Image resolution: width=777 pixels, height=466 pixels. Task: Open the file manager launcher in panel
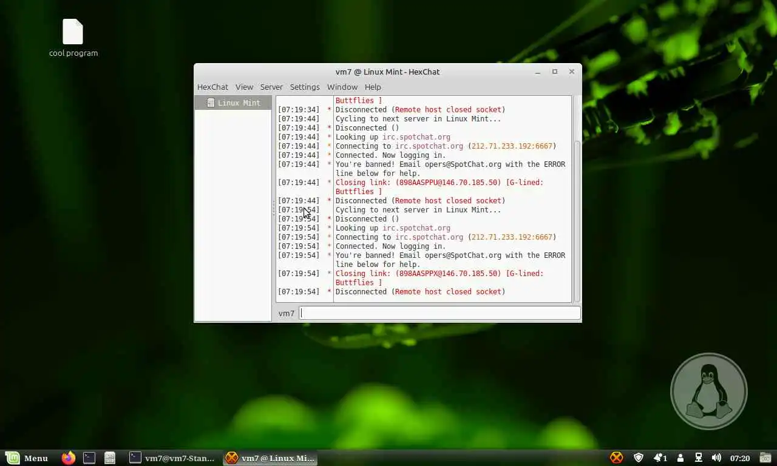click(x=110, y=458)
